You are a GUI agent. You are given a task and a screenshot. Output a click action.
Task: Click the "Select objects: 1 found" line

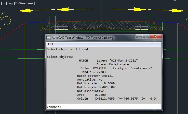[67, 49]
